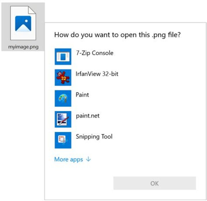Select the Snipping Tool text entry
Viewport: 207px width, 201px height.
pyautogui.click(x=94, y=137)
